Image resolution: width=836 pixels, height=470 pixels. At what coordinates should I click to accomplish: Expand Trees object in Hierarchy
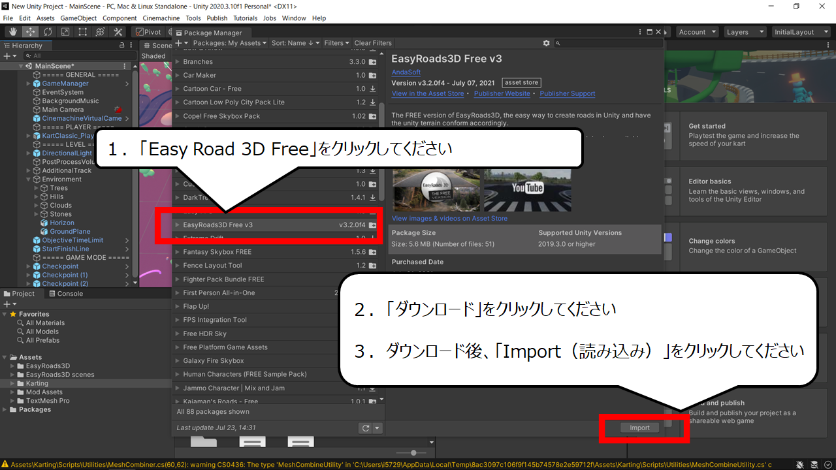coord(37,188)
